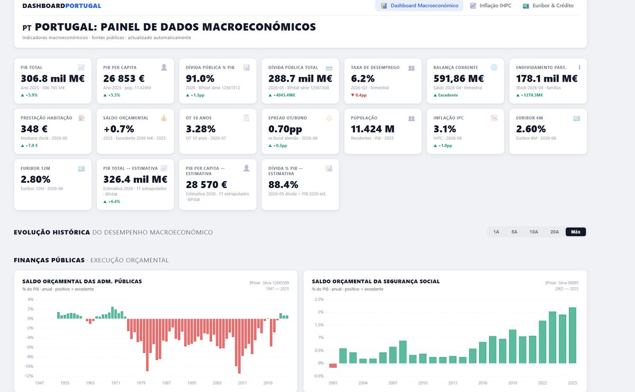
Task: Select the 10A time range
Action: [533, 231]
